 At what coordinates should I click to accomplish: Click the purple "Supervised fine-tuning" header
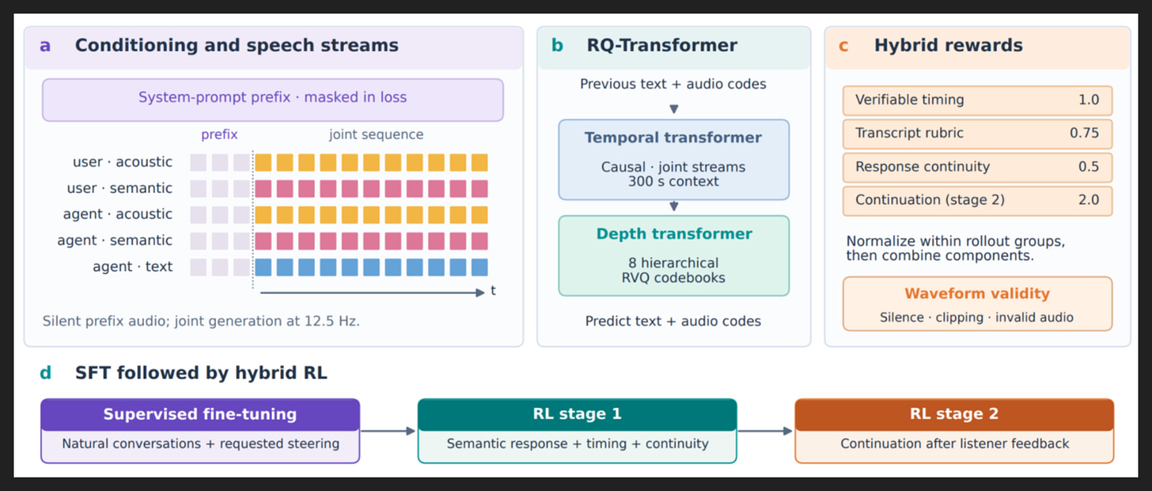(x=200, y=414)
